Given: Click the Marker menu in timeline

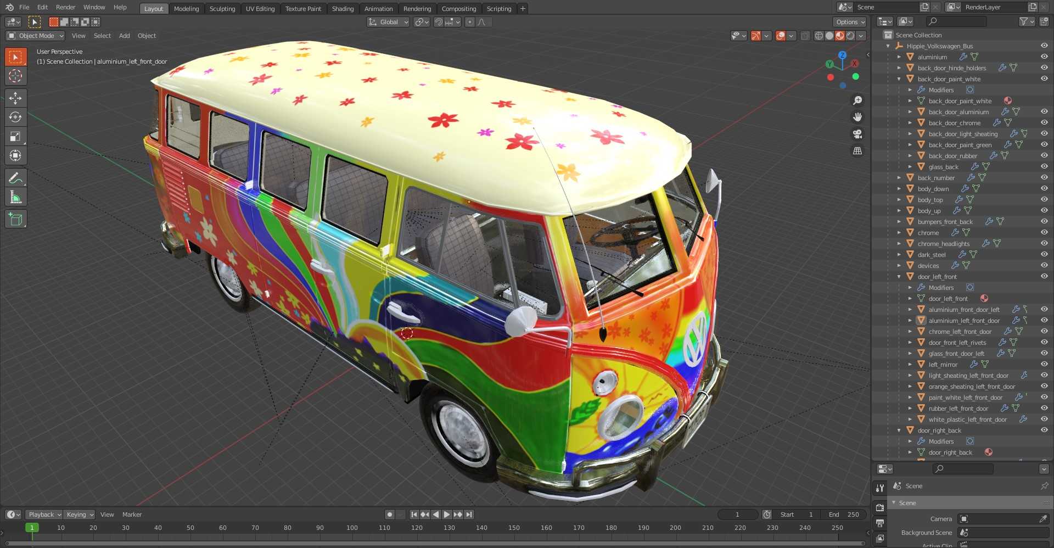Looking at the screenshot, I should coord(132,515).
